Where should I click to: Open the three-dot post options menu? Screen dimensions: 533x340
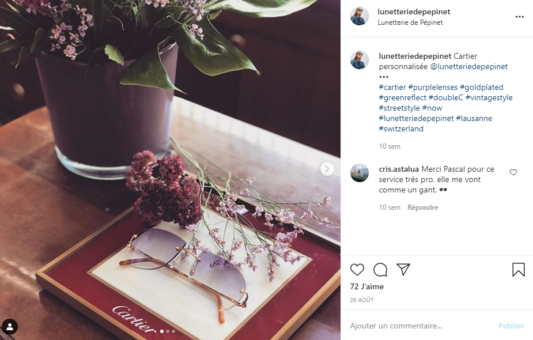pyautogui.click(x=519, y=17)
